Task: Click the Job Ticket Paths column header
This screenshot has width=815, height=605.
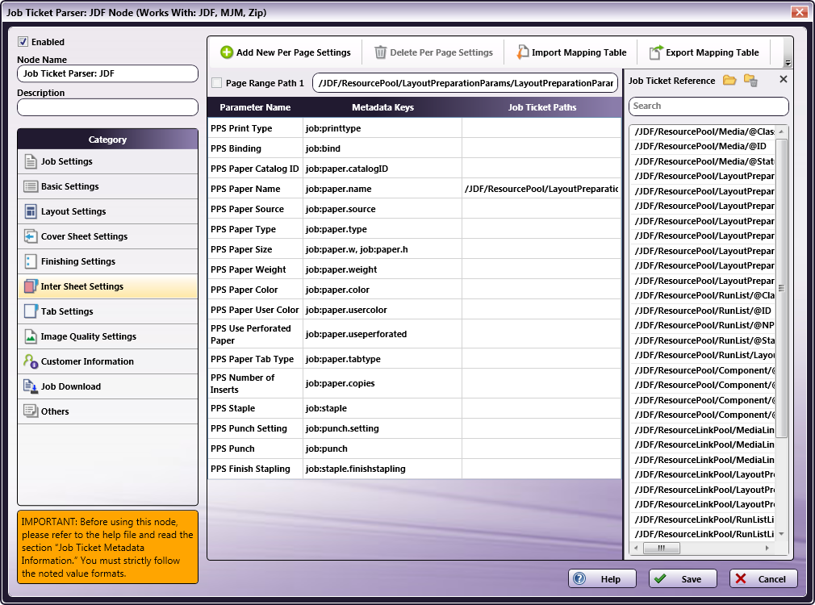Action: [542, 107]
